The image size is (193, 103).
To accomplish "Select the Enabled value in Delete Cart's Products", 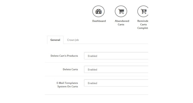I will point(92,56).
